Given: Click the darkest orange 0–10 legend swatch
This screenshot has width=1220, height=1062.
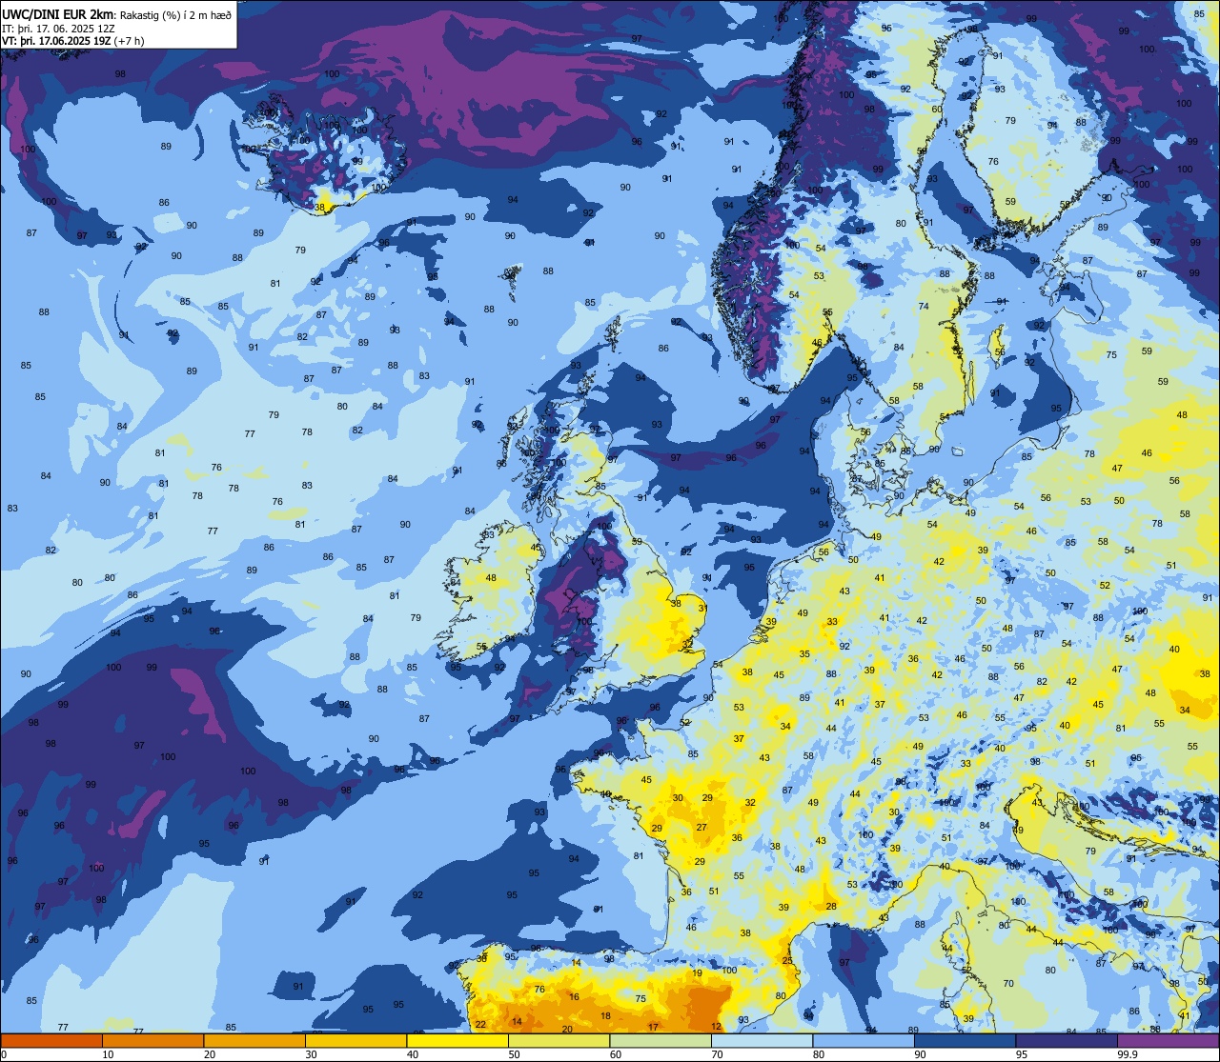Looking at the screenshot, I should 51,1040.
